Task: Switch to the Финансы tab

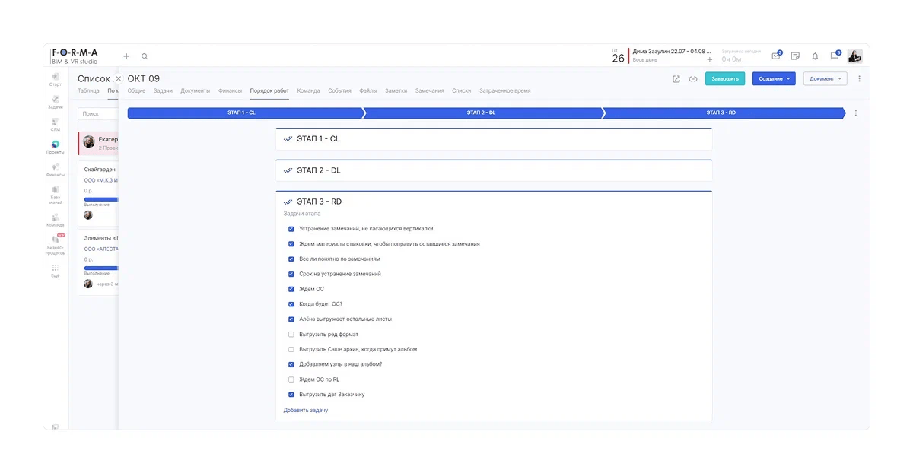Action: point(230,91)
